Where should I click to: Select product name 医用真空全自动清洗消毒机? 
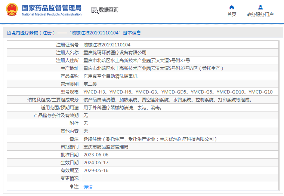110,76
